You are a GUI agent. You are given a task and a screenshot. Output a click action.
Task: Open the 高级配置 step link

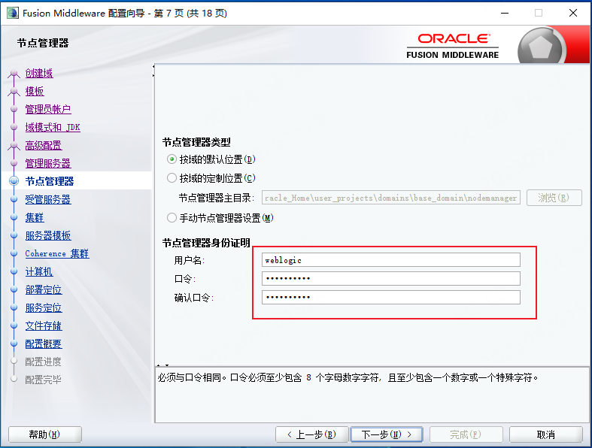point(44,145)
